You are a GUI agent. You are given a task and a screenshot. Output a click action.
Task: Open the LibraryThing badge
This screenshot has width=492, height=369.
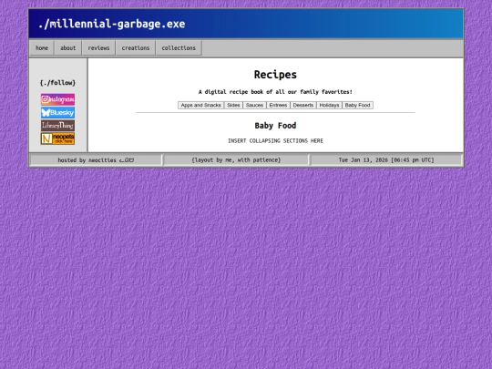[57, 126]
